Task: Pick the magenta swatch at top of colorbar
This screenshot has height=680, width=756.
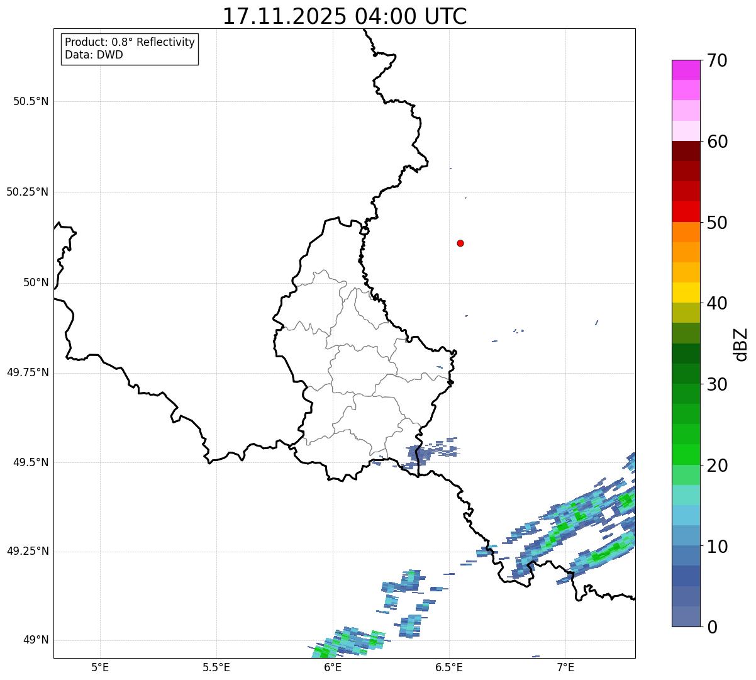Action: tap(686, 70)
